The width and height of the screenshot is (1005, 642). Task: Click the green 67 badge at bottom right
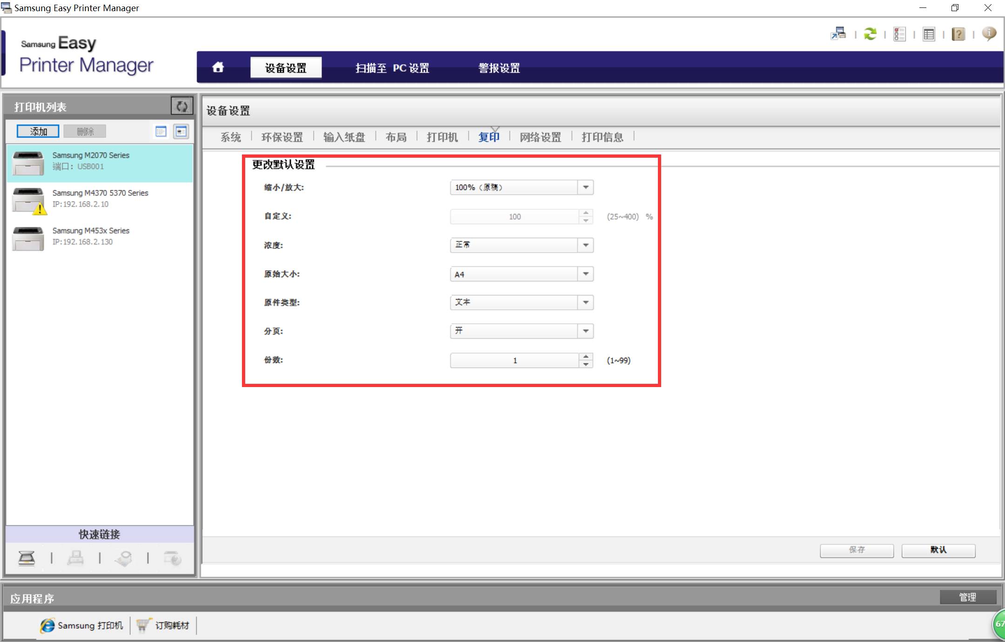998,624
